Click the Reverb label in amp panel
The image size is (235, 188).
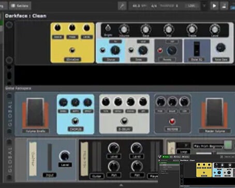[x=167, y=60]
